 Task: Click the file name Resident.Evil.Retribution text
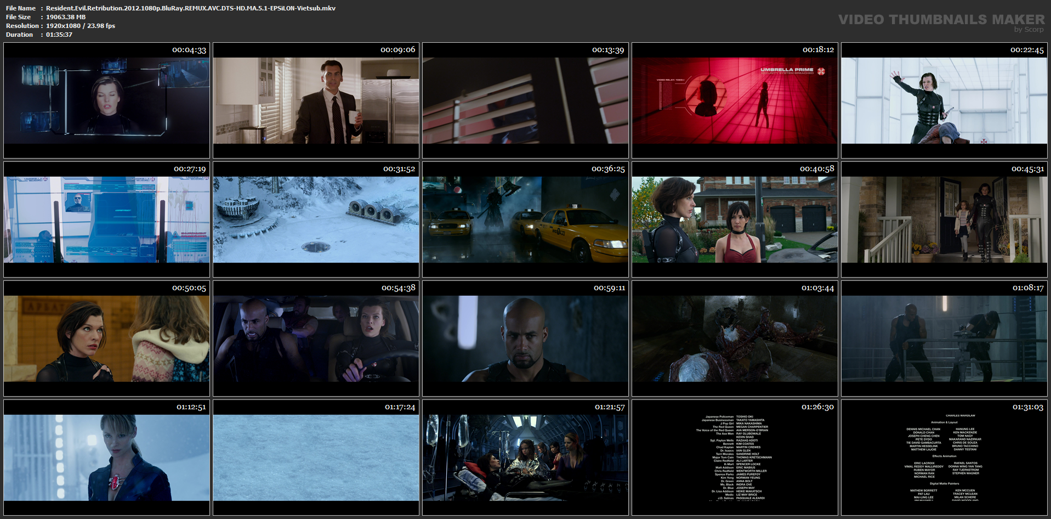coord(191,8)
